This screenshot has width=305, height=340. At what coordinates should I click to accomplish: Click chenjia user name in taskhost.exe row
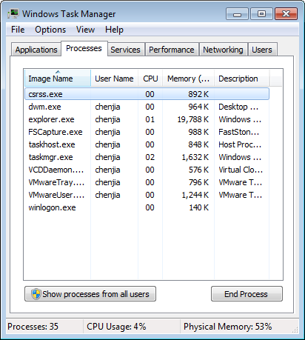click(107, 144)
